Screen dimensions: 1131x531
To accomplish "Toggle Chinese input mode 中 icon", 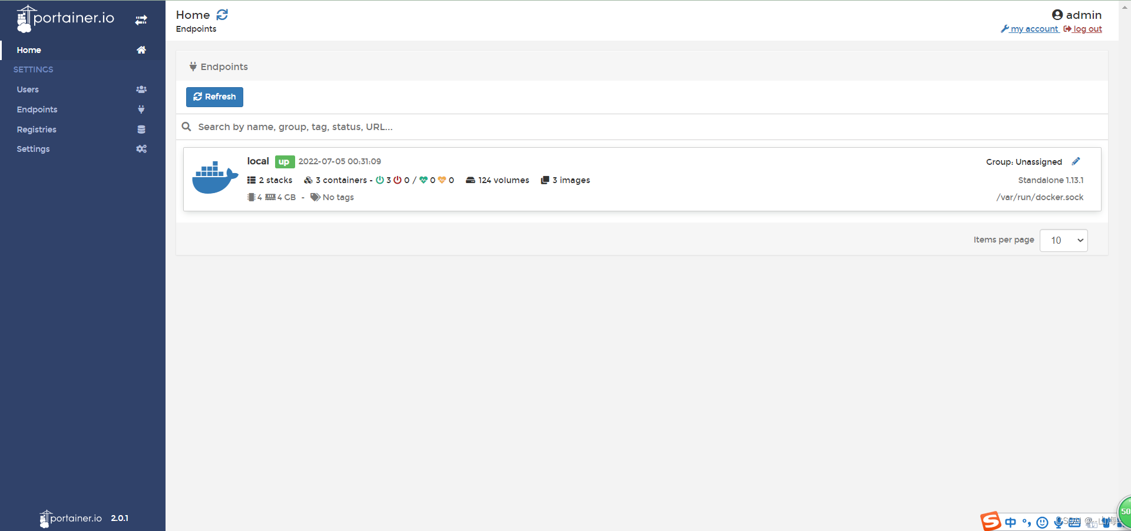I will point(1011,522).
